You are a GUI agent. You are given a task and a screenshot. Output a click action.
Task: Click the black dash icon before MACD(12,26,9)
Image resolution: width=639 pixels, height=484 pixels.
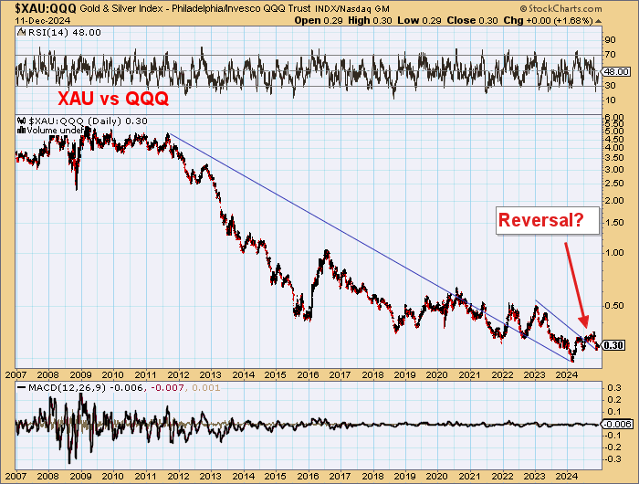22,388
